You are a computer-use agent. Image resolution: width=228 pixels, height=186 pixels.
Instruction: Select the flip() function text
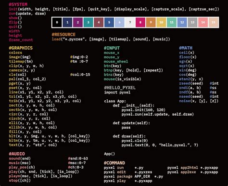tap(15, 22)
